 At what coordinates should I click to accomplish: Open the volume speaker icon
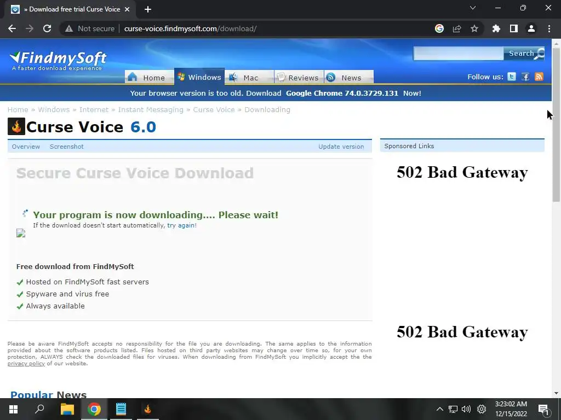[x=466, y=409]
